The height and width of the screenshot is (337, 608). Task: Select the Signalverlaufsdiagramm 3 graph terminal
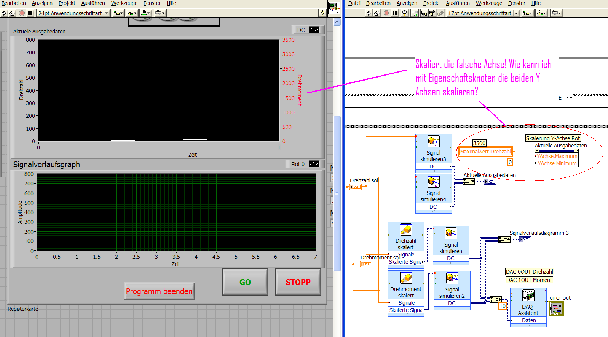coord(525,239)
